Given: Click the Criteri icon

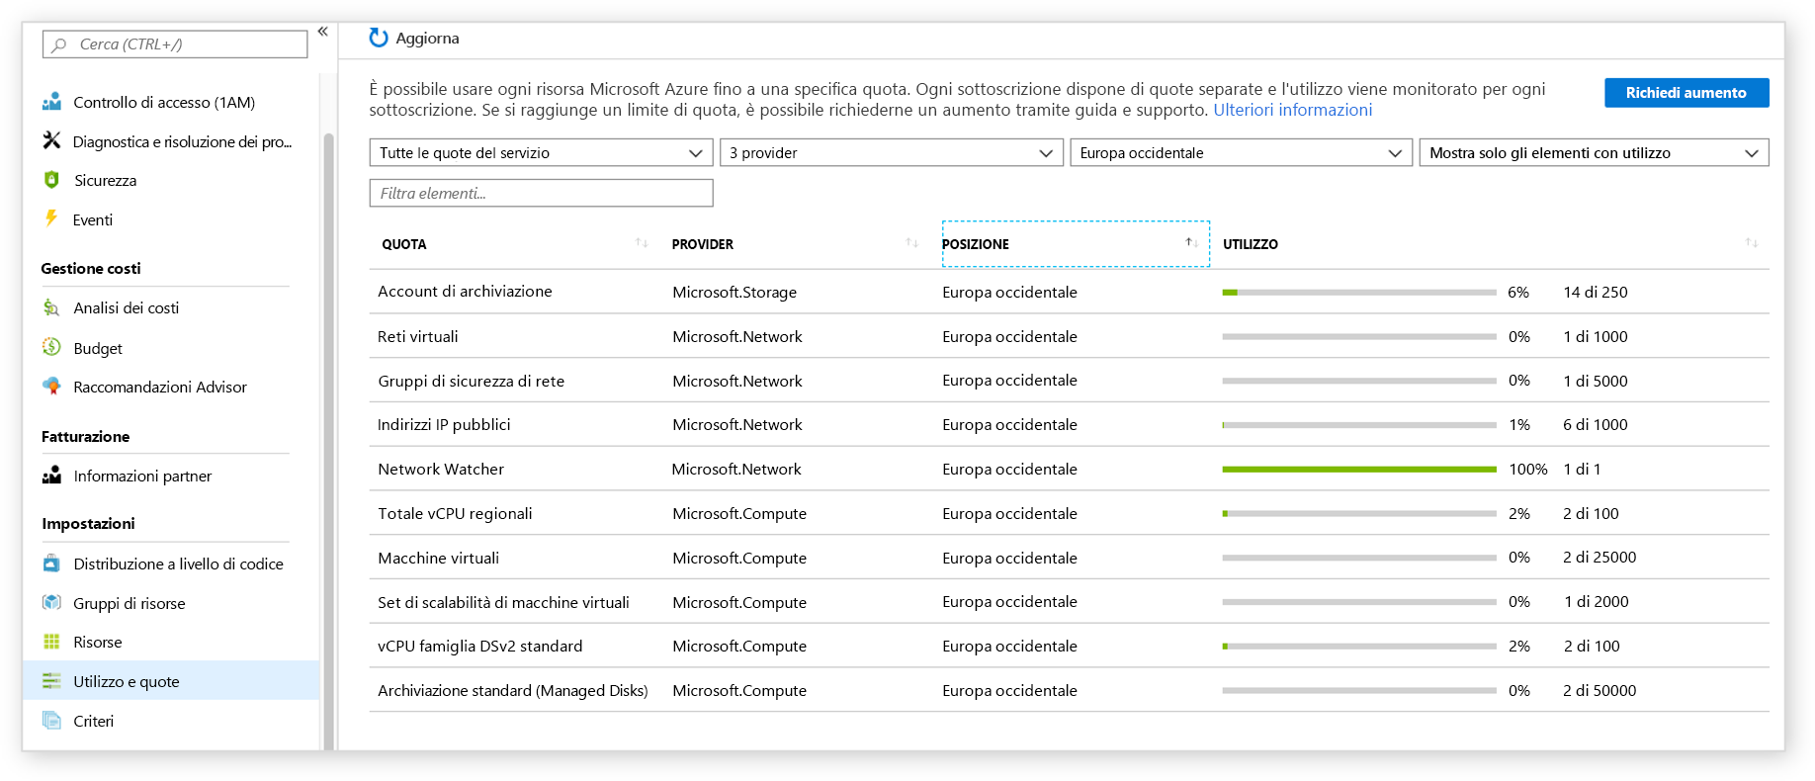Looking at the screenshot, I should click(x=51, y=720).
